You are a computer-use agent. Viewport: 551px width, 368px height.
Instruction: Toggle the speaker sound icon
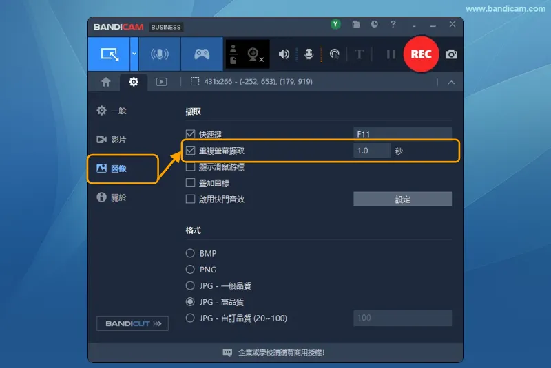pos(284,54)
